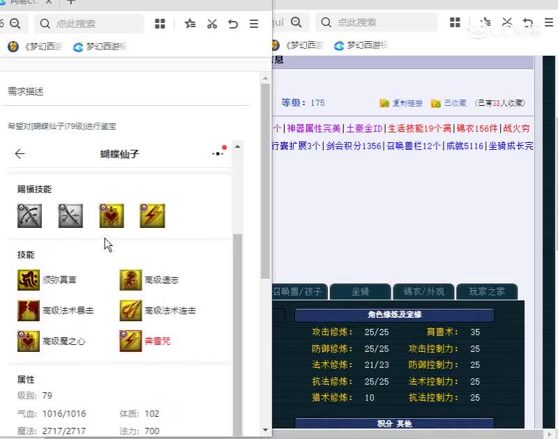Click the scissors screenshot icon in left window
Viewport: 558px width, 439px height.
[212, 24]
